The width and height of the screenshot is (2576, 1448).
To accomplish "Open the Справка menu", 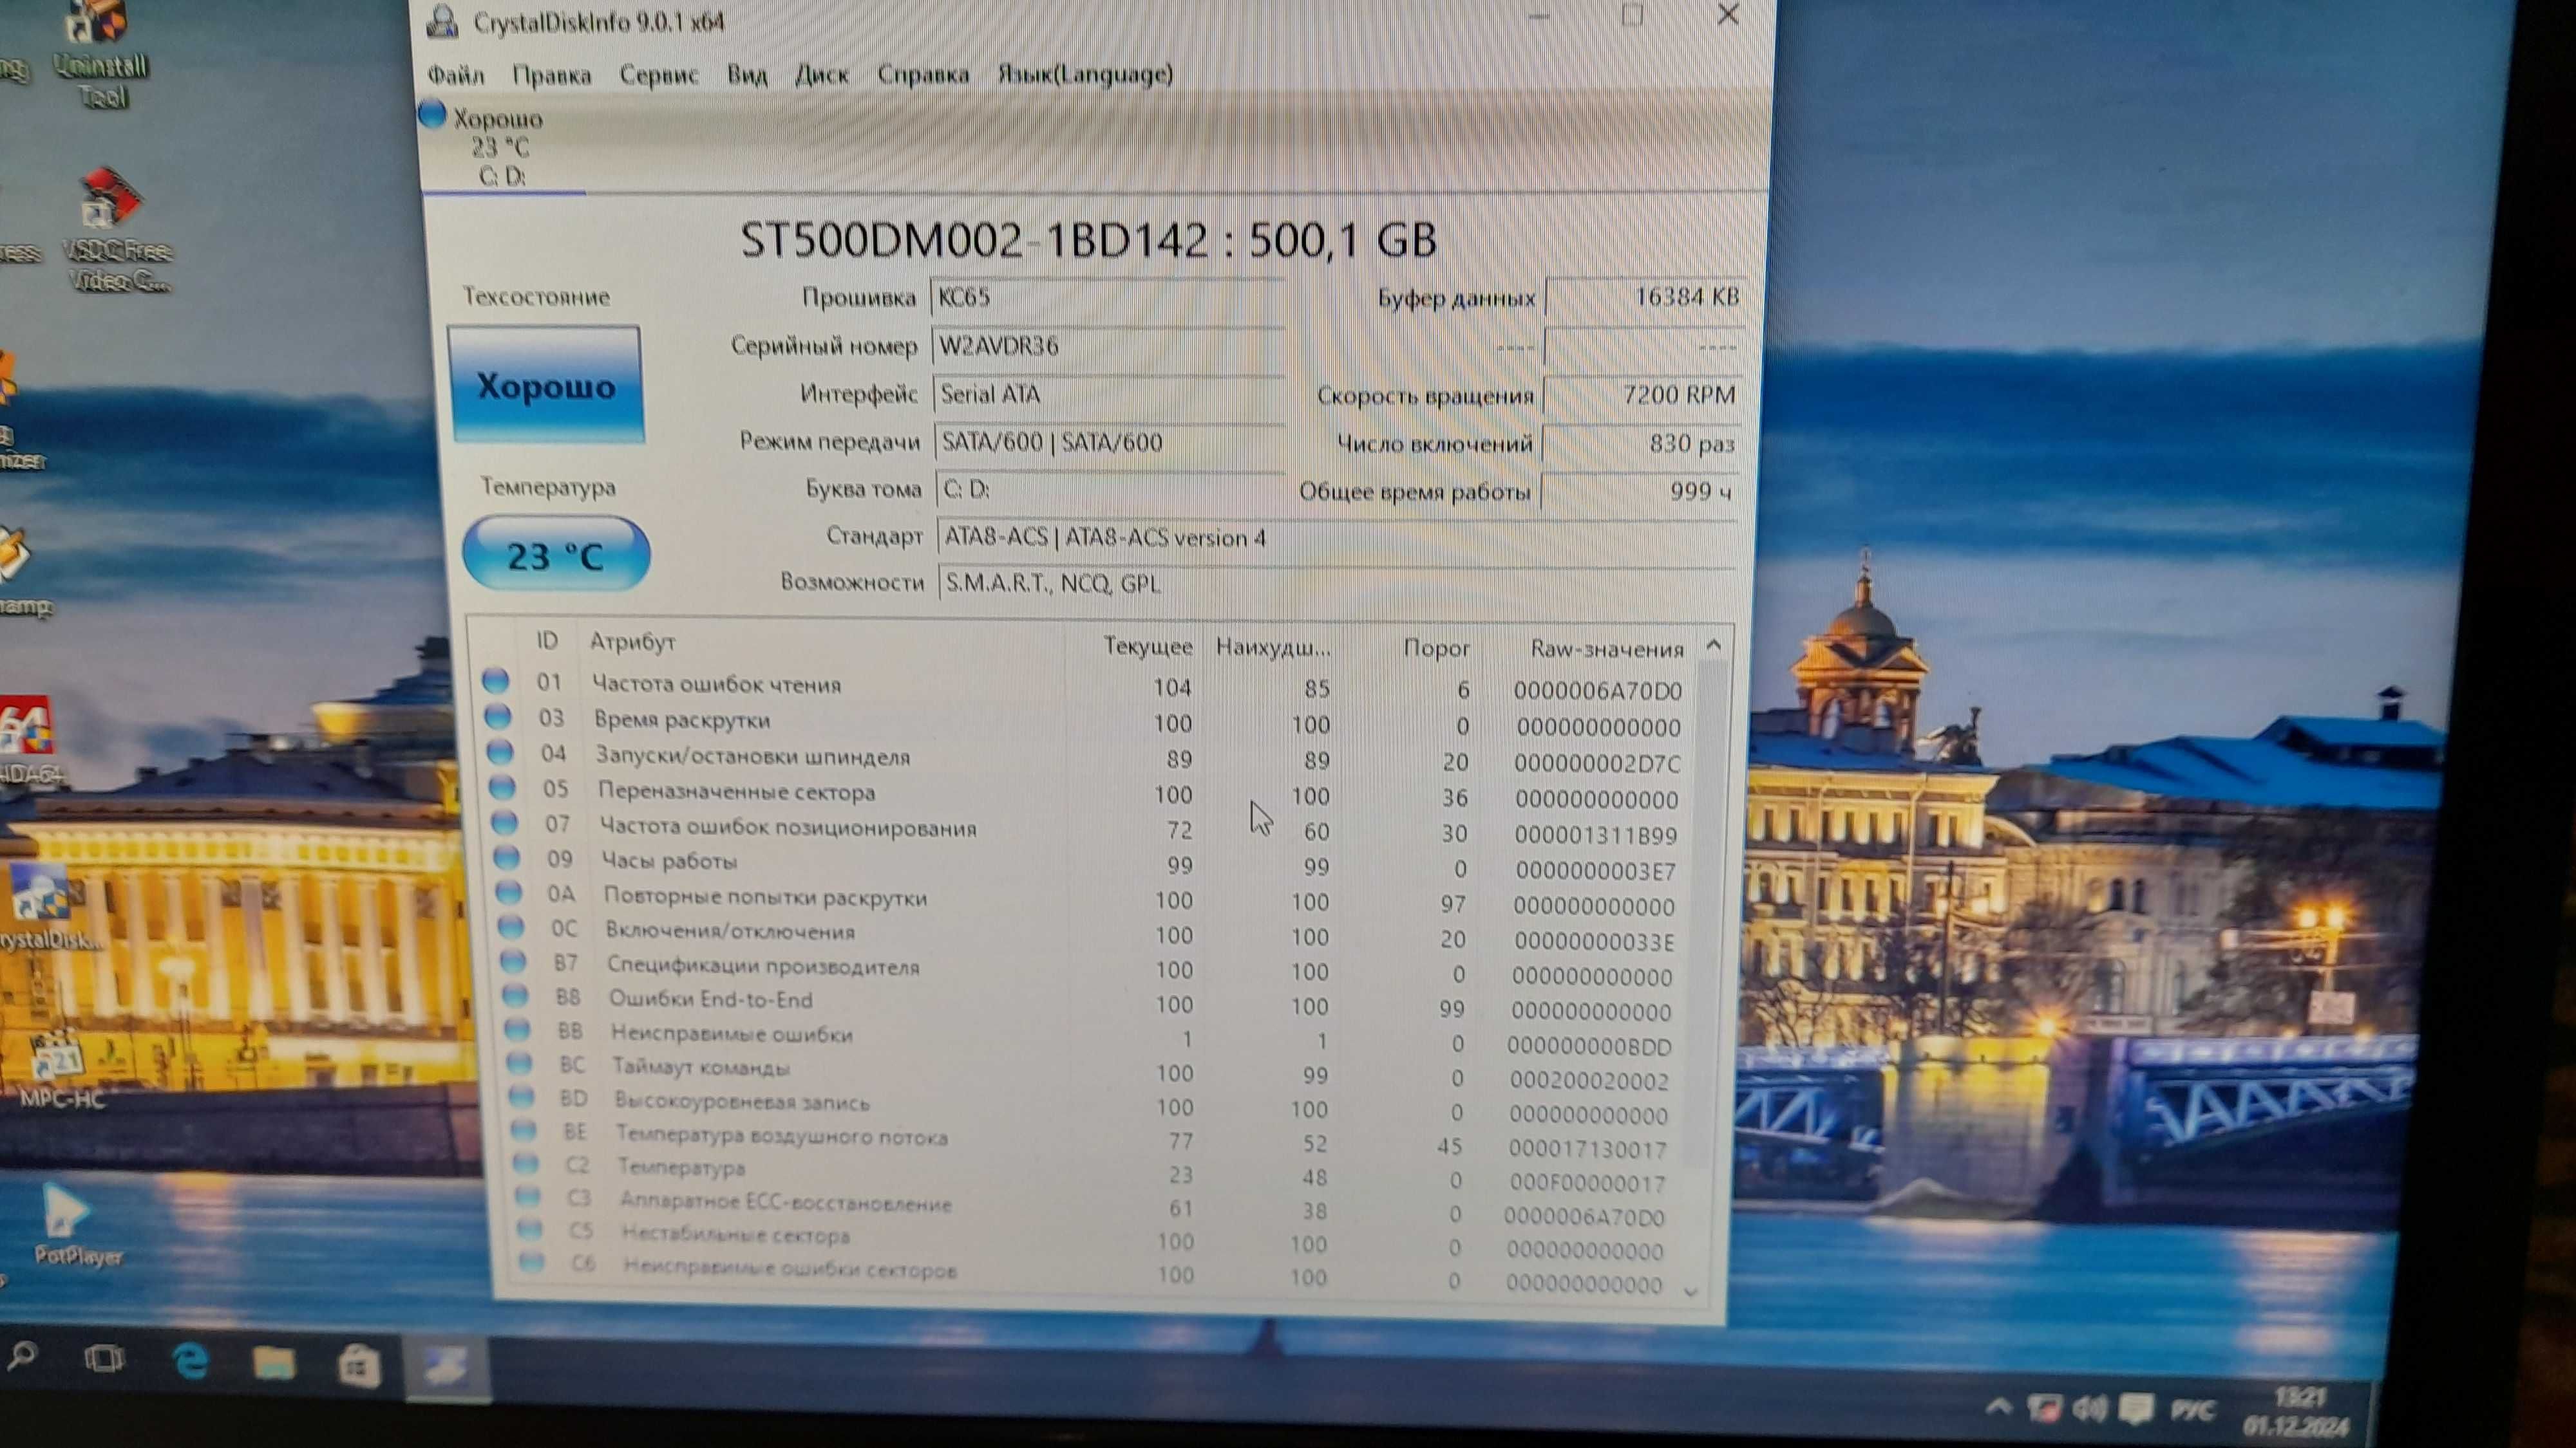I will coord(922,75).
